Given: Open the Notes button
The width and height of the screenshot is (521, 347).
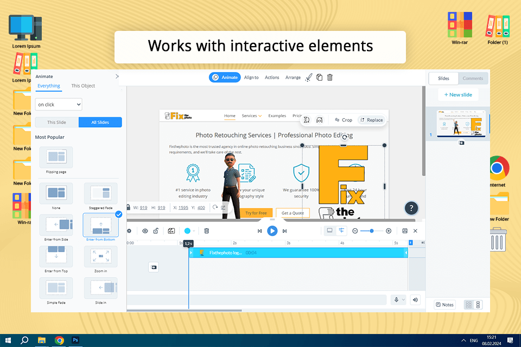Looking at the screenshot, I should coord(444,305).
